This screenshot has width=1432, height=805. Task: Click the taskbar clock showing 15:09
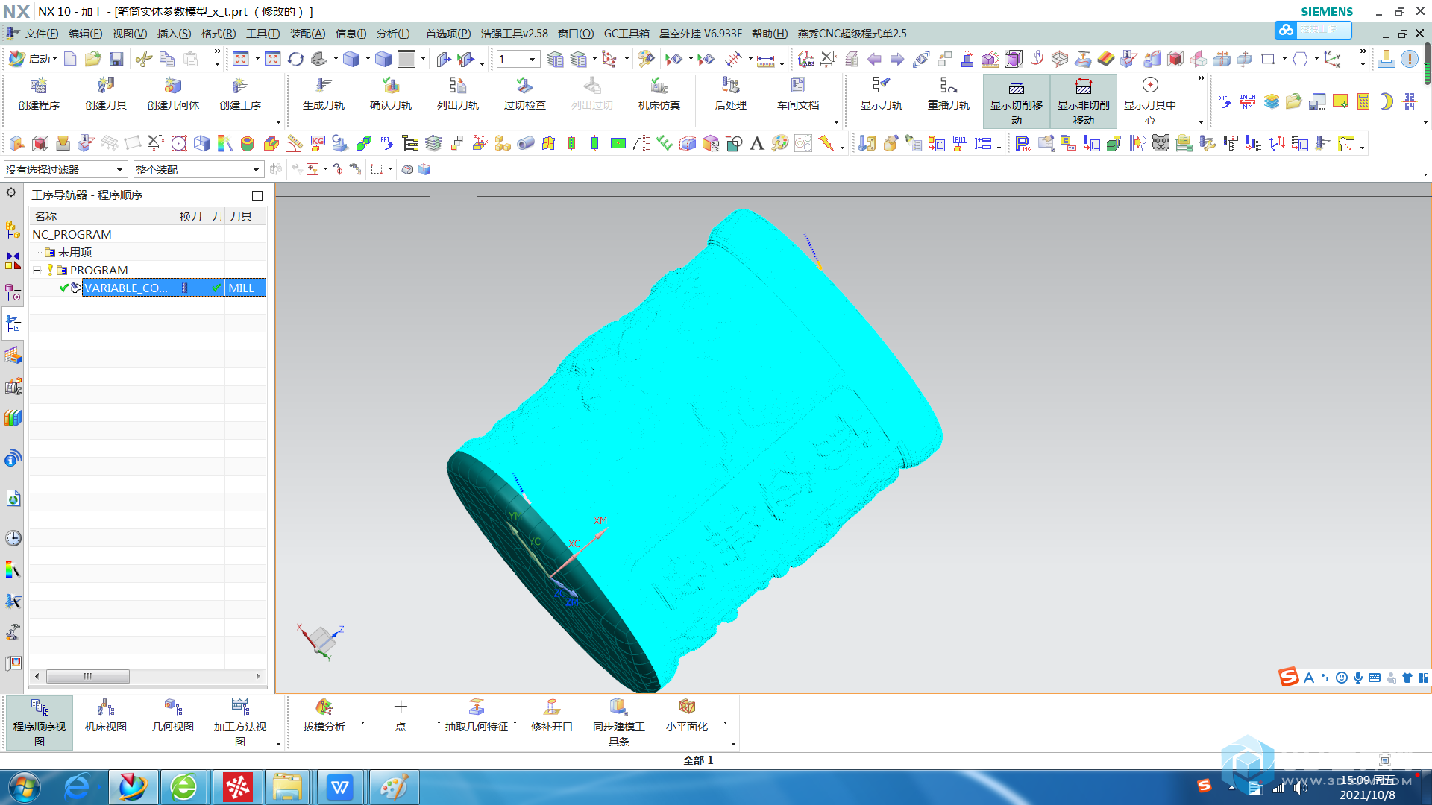pyautogui.click(x=1367, y=787)
